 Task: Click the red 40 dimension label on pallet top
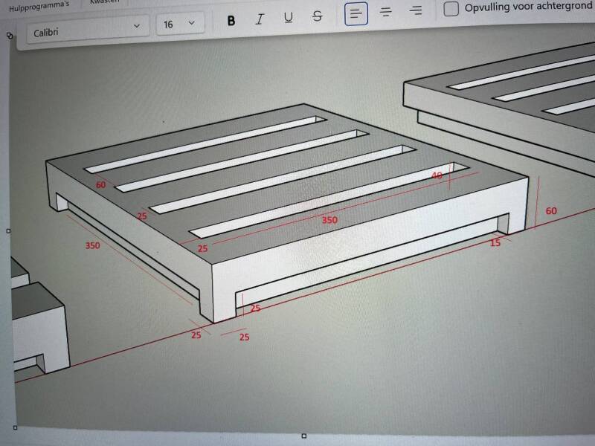[x=437, y=175]
